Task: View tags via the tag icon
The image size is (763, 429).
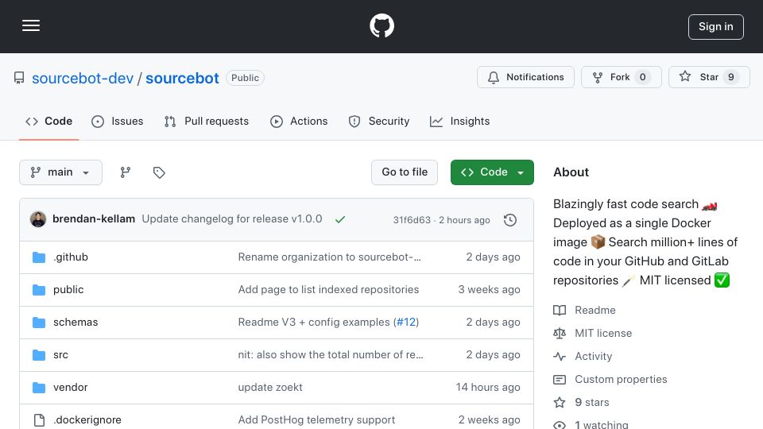Action: (x=159, y=172)
